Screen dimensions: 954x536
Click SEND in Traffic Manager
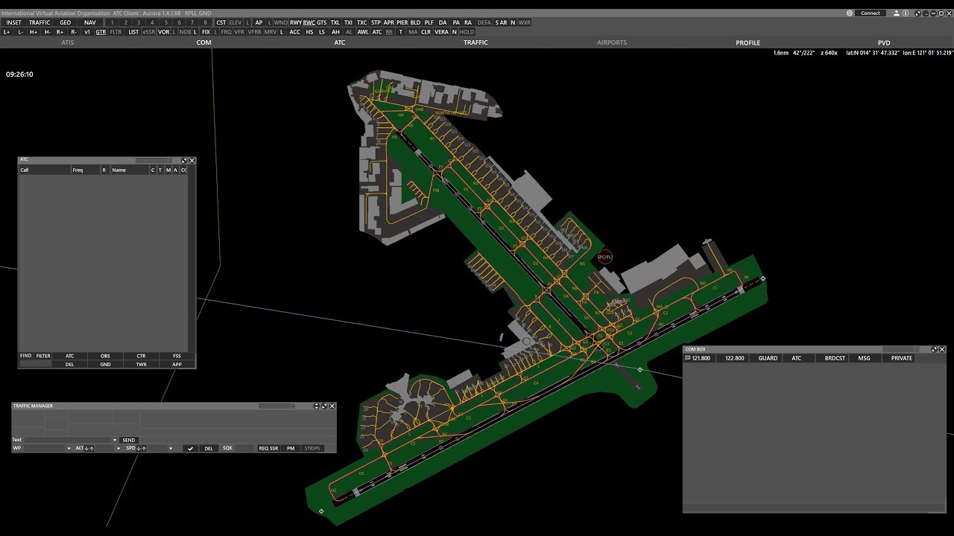(129, 440)
